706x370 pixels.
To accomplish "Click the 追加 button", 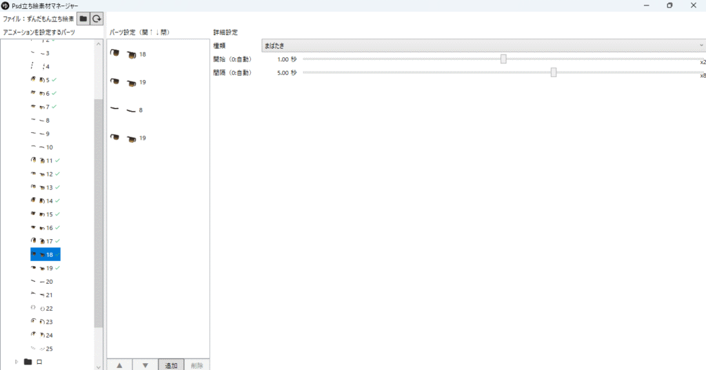I will (171, 365).
